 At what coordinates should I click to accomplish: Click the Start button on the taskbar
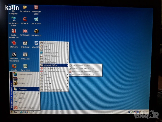click(15, 112)
